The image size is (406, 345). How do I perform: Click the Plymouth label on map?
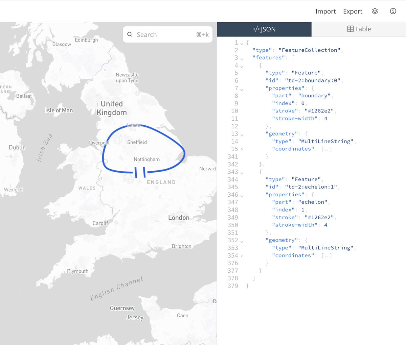[77, 271]
